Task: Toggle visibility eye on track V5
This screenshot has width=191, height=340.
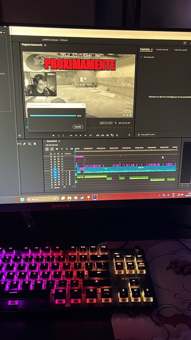Action: click(x=62, y=159)
